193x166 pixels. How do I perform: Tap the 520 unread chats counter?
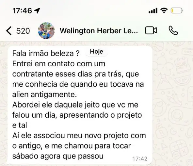[23, 31]
